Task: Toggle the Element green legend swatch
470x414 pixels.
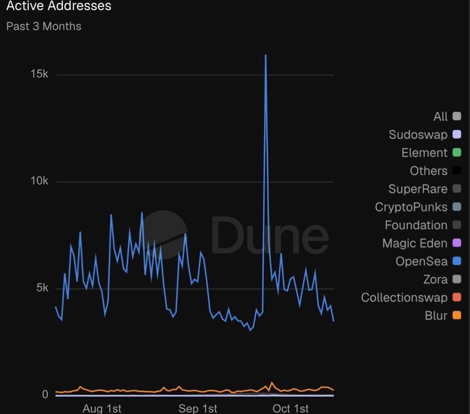Action: point(456,153)
